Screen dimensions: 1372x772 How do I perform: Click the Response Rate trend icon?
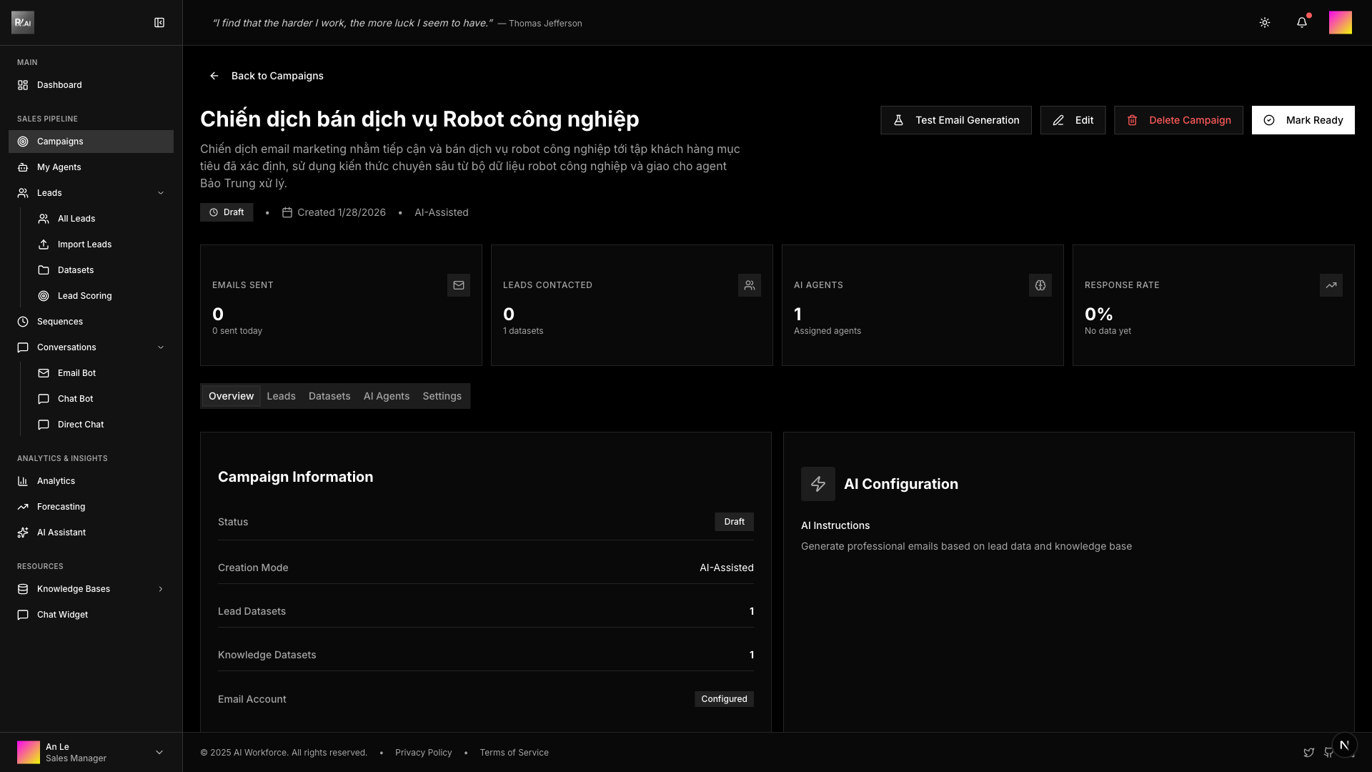coord(1331,285)
